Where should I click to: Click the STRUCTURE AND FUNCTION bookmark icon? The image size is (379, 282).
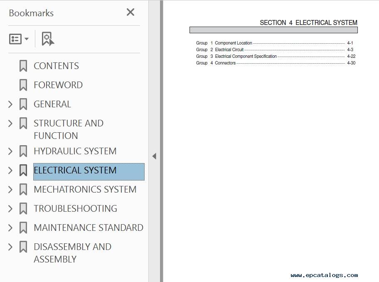point(23,123)
